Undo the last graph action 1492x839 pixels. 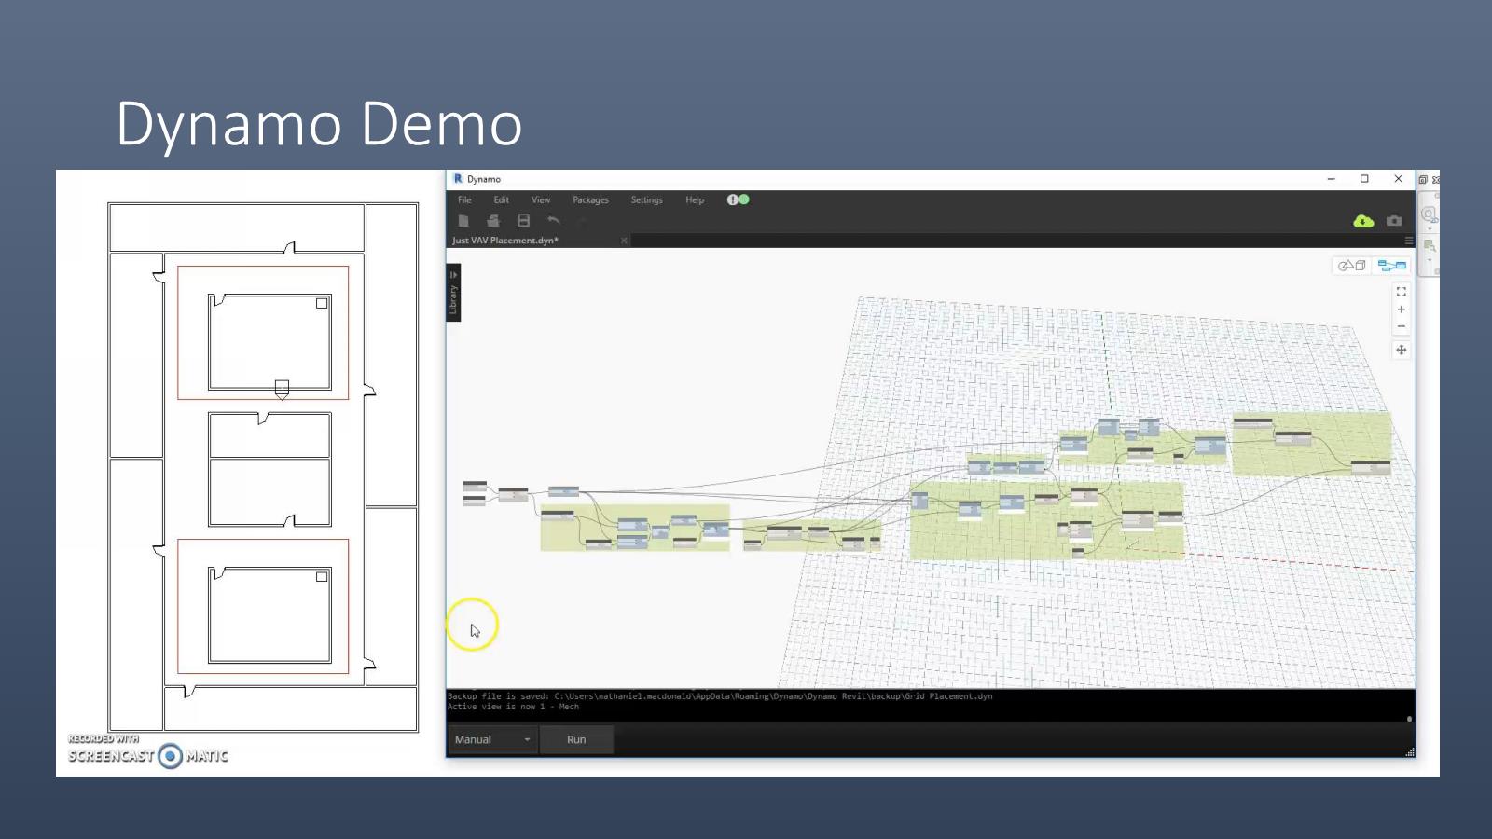(553, 221)
